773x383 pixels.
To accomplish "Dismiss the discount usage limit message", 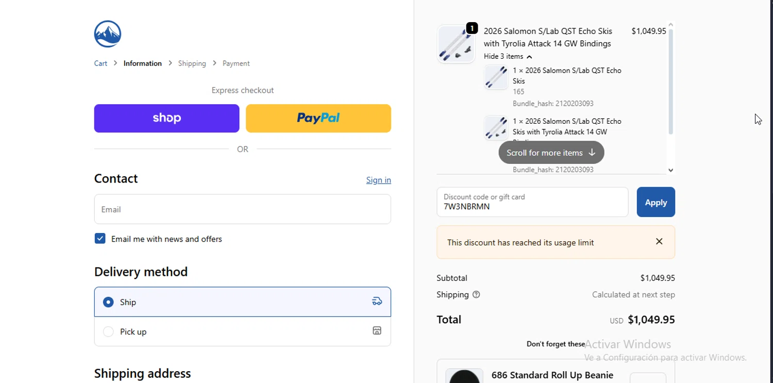I will [659, 242].
